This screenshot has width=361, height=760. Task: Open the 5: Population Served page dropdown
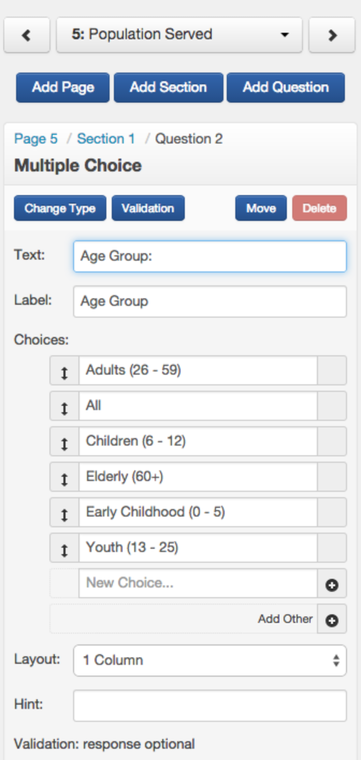pos(179,35)
